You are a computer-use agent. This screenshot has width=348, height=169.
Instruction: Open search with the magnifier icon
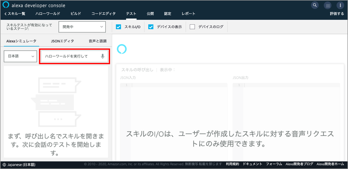[315, 5]
